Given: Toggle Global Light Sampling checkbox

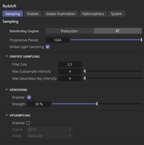Looking at the screenshot, I should point(48,47).
